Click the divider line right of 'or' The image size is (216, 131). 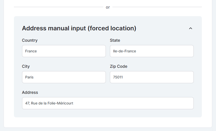[x=157, y=7]
